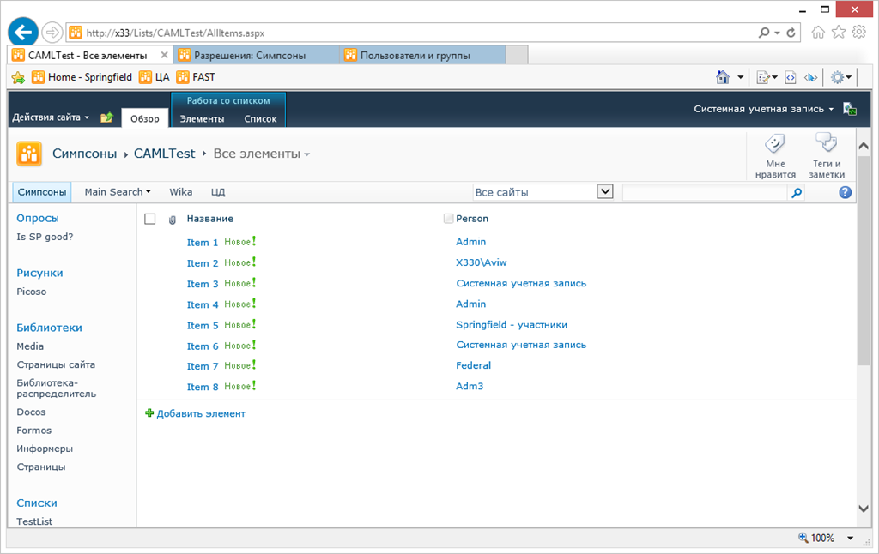Click inside the site search text field

tap(705, 193)
